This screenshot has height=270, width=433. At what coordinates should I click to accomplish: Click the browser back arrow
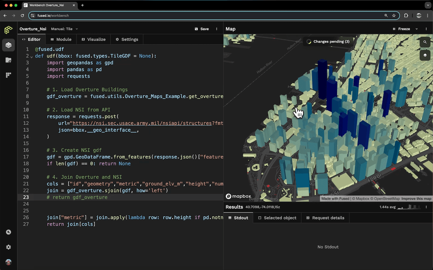5,16
